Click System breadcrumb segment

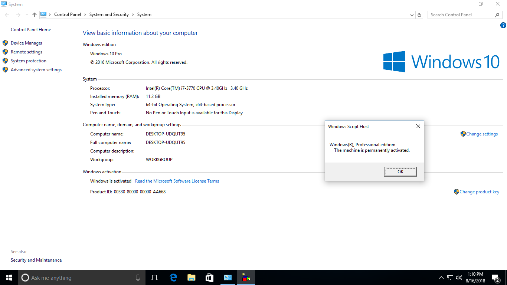(144, 14)
